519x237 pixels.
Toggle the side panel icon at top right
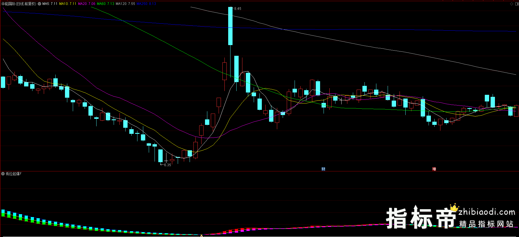point(517,4)
